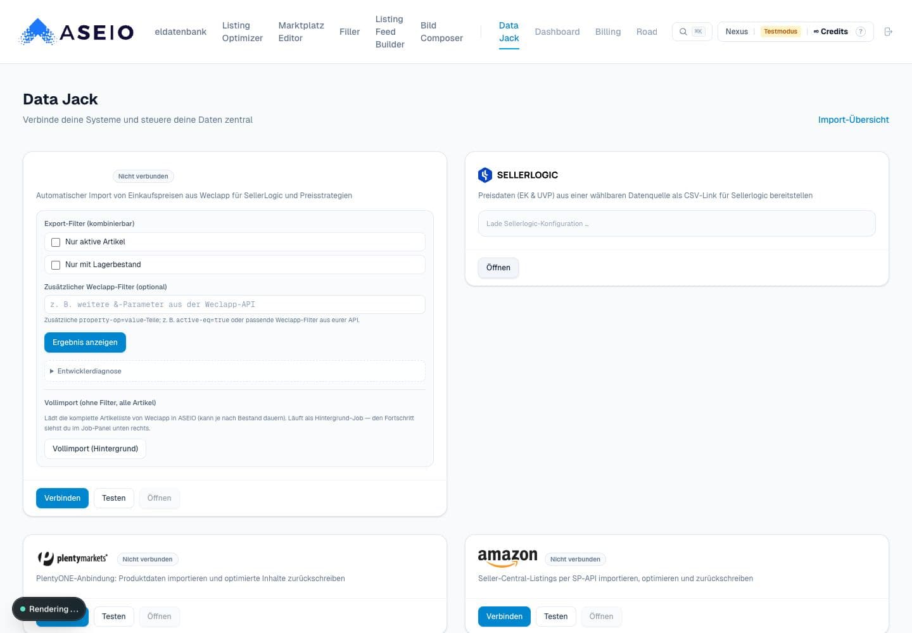The height and width of the screenshot is (633, 912).
Task: Click Verbinden in the amazon card
Action: [504, 617]
